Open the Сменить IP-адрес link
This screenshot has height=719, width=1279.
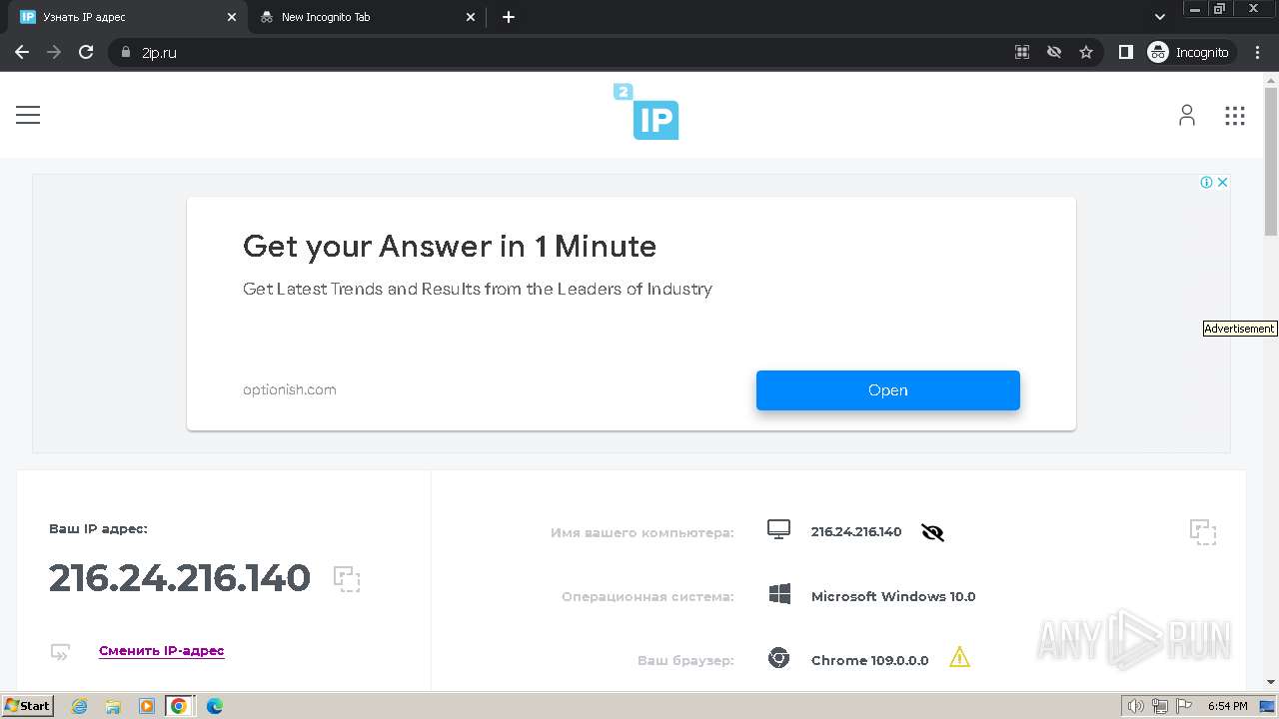(x=162, y=651)
